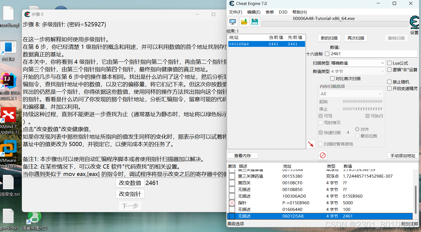
Task: Select the found address 0601D5A8 result row
Action: (x=266, y=44)
